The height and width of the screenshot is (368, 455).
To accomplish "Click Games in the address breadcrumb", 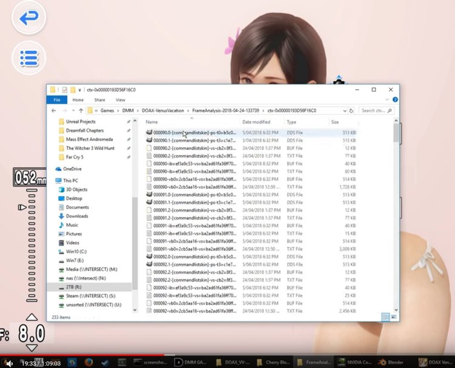I will 107,111.
